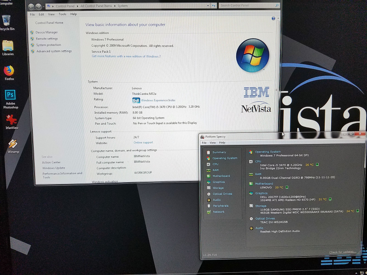The width and height of the screenshot is (367, 275).
Task: Click Speccy version text v1.29.714
Action: (210, 255)
